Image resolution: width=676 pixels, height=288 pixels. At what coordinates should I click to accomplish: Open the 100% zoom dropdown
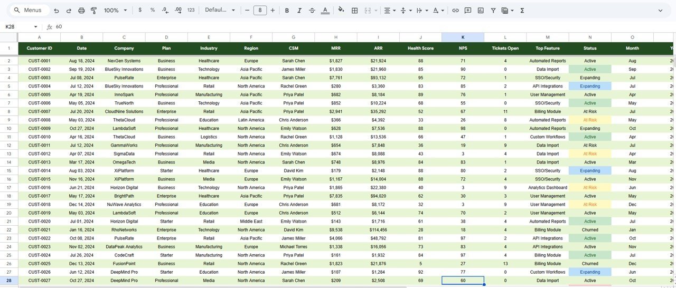click(x=115, y=11)
